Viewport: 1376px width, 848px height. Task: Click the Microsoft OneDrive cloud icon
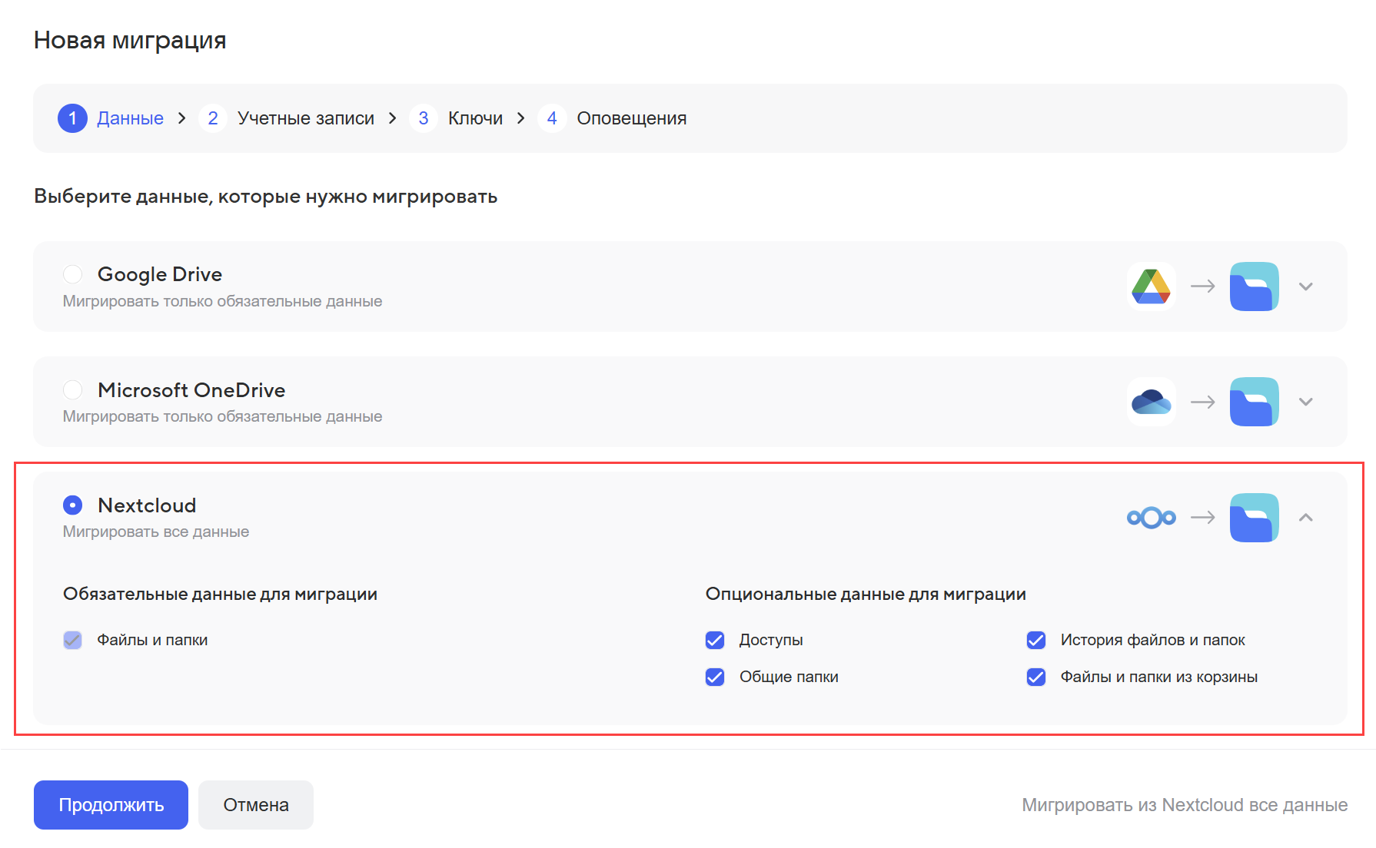[x=1151, y=402]
